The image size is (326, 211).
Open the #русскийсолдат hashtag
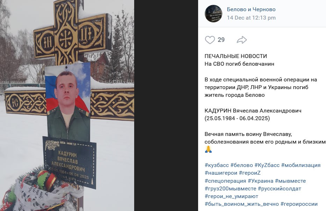point(280,189)
